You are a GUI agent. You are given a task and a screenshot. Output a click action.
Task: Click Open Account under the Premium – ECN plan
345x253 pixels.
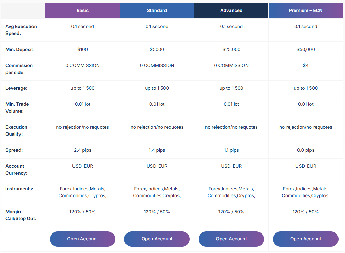[305, 239]
